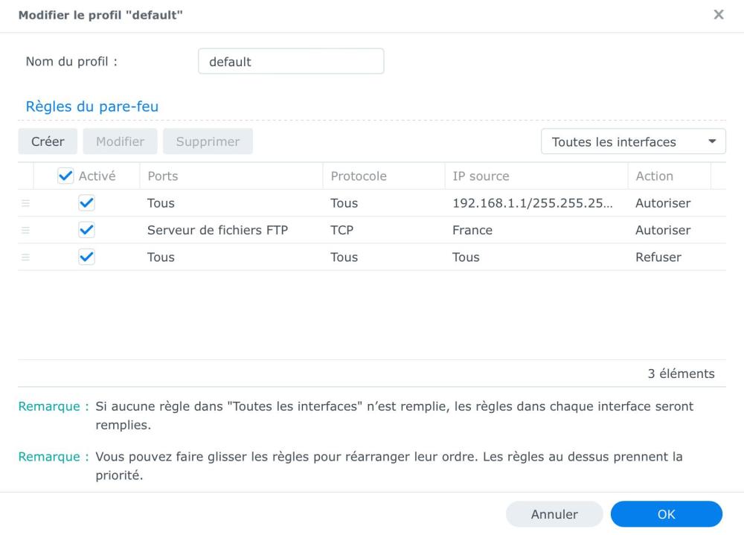Click the Supprimer button
744x535 pixels.
(x=208, y=141)
